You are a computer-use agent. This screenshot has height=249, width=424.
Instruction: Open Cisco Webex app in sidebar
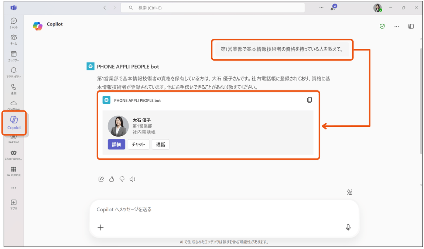click(14, 155)
